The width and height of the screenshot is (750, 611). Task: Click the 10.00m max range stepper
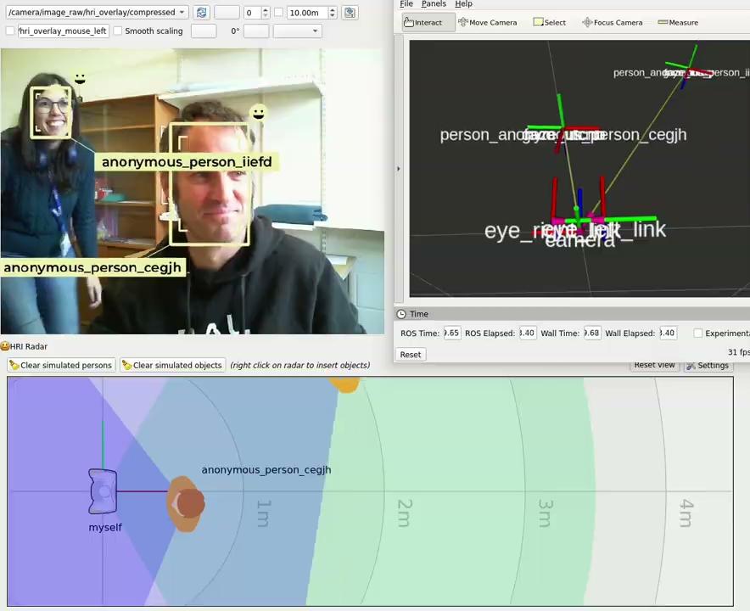332,13
